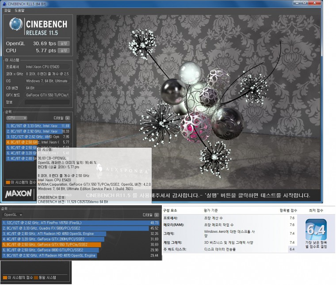
Task: Select OpenGL row Quadro FX 5800/PCI/SSE2
Action: 81,228
